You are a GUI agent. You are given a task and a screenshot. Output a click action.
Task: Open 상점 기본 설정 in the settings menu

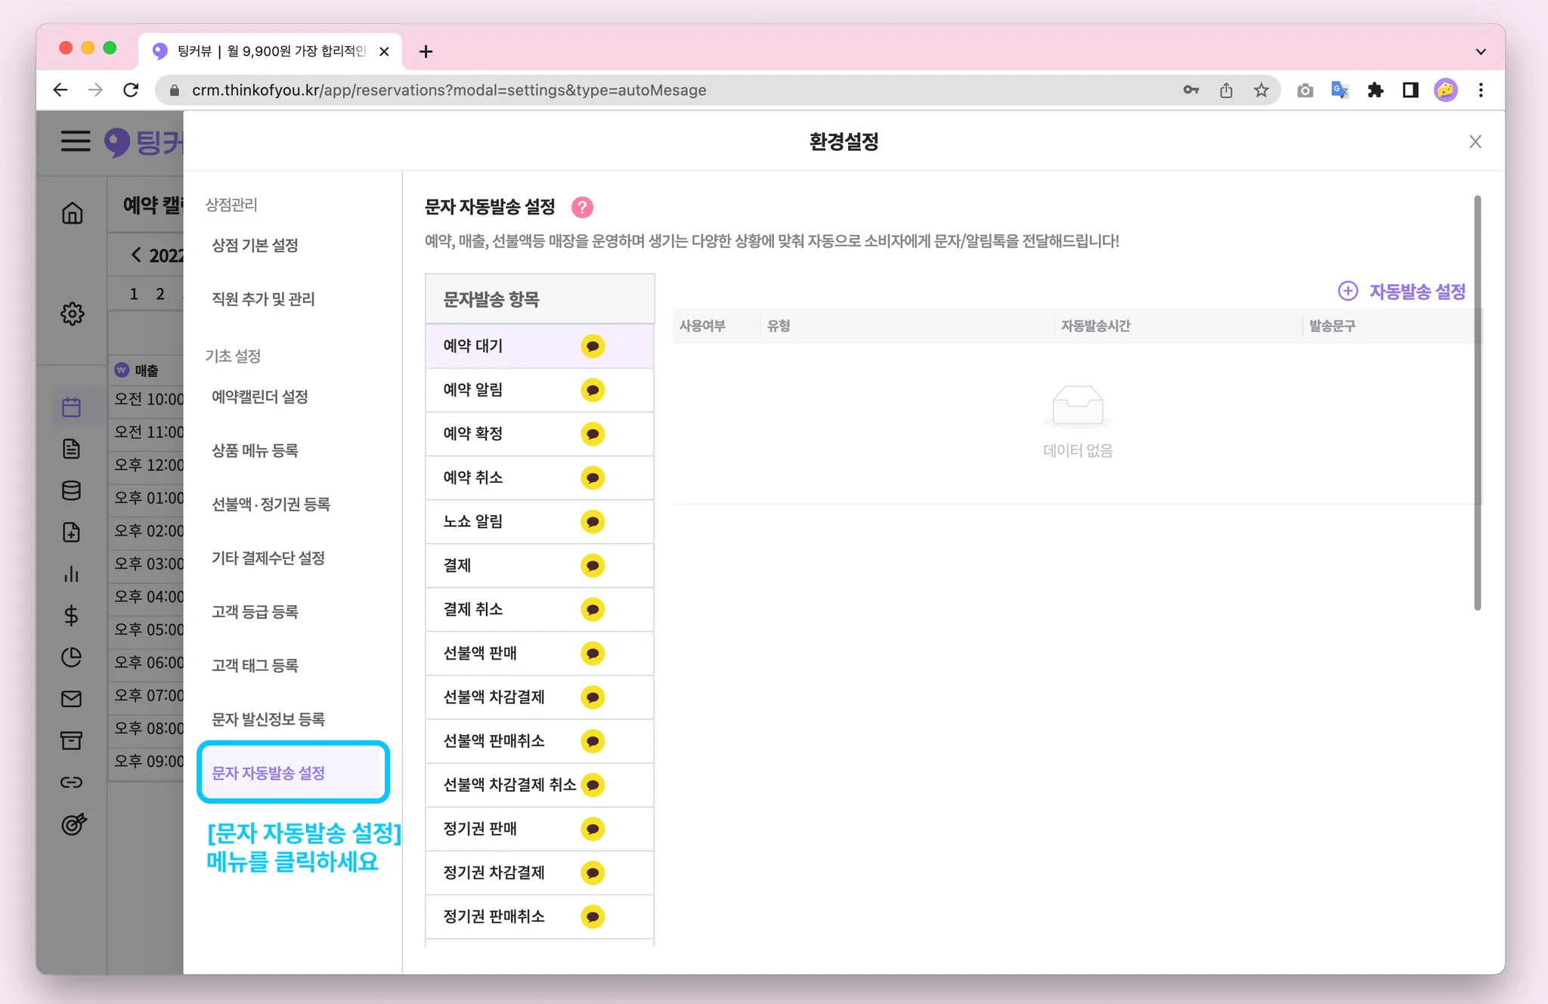[255, 246]
